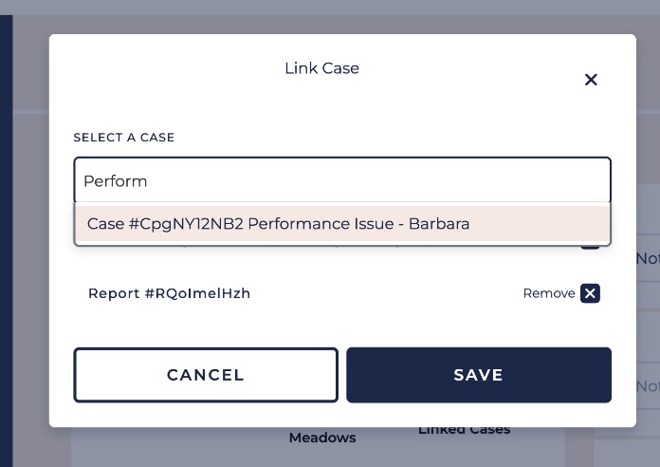
Task: Click the SELECT A CASE label
Action: click(x=124, y=138)
